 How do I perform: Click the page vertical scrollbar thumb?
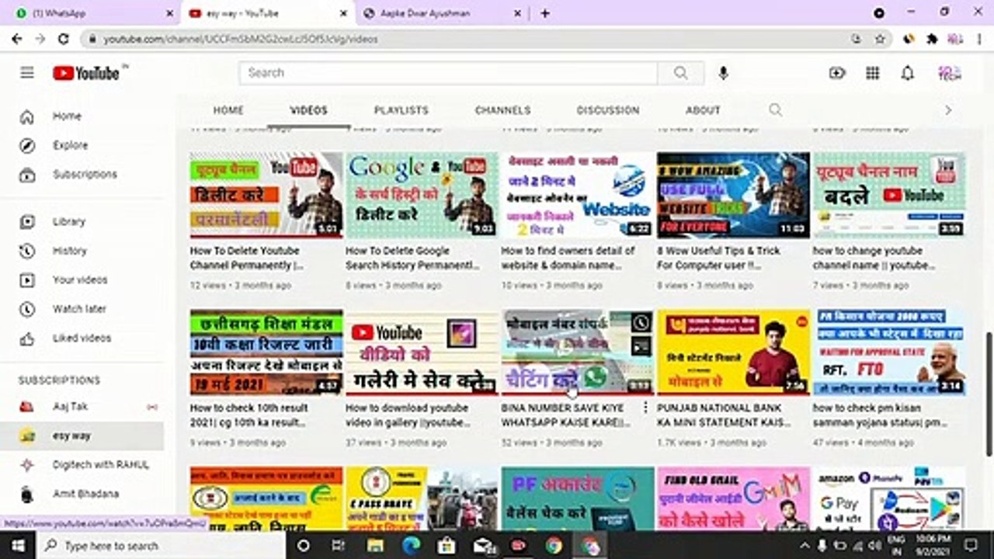pos(989,394)
